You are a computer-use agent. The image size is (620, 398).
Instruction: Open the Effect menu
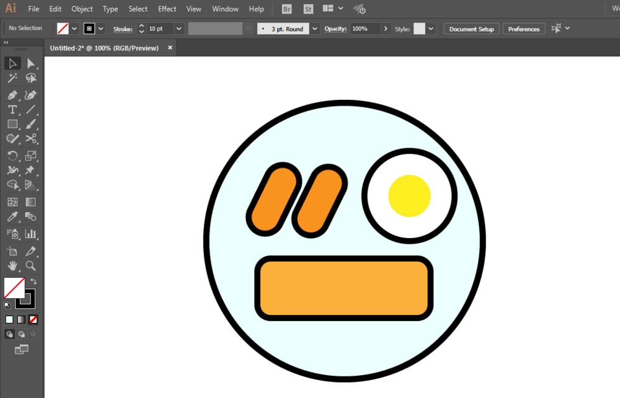pyautogui.click(x=167, y=9)
